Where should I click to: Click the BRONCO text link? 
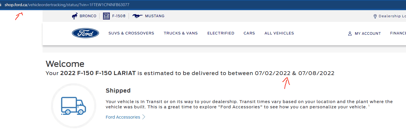[x=88, y=16]
